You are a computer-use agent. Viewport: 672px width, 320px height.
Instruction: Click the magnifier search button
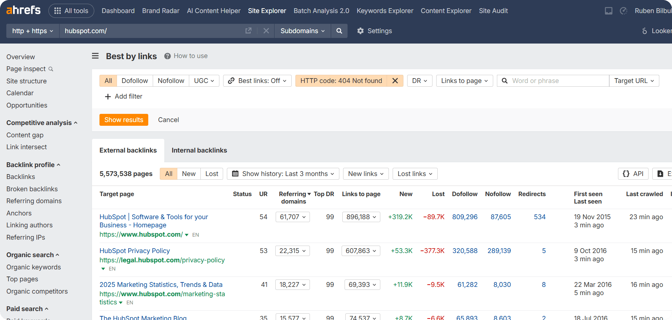(339, 31)
